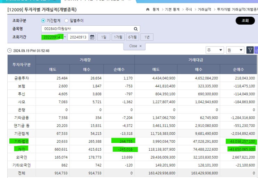This screenshot has height=178, width=258.
Task: Set period with the 1년 button
Action: point(147,37)
